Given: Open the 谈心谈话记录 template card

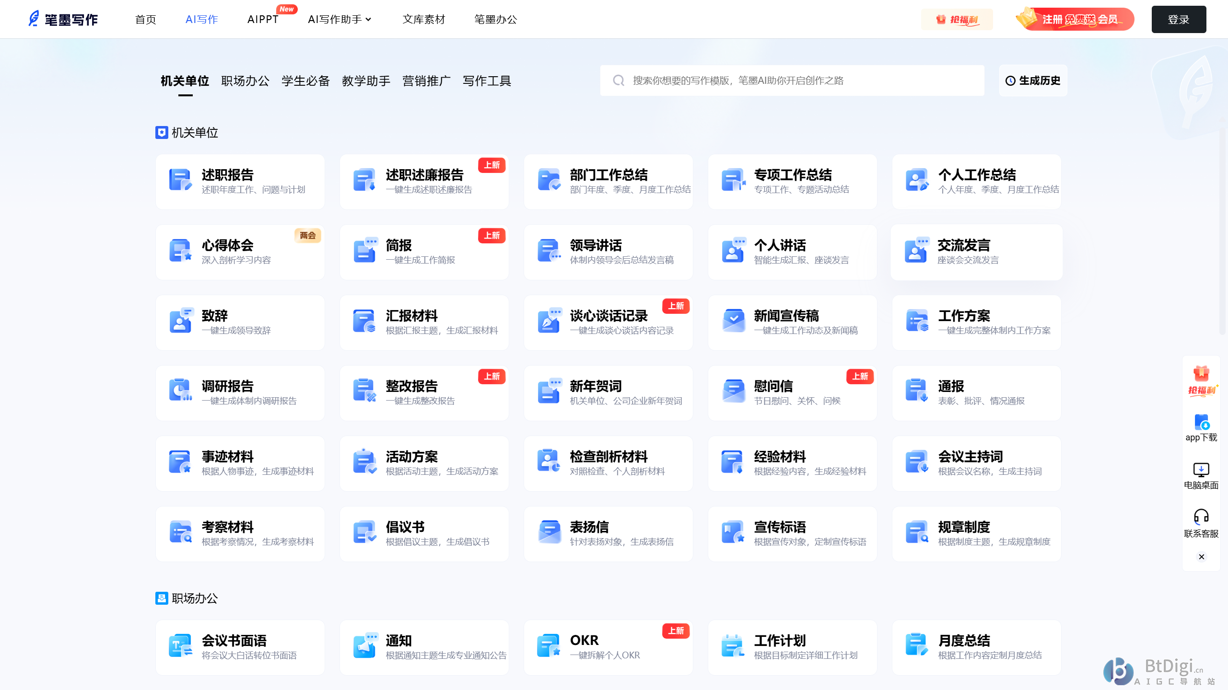Looking at the screenshot, I should click(608, 322).
